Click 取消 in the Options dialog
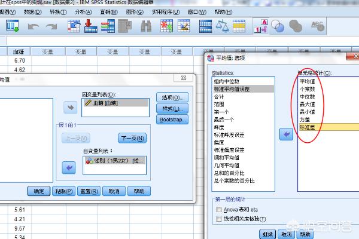359x239 pixels. 286,234
